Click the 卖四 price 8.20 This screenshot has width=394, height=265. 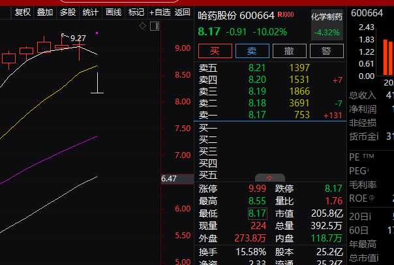click(257, 80)
